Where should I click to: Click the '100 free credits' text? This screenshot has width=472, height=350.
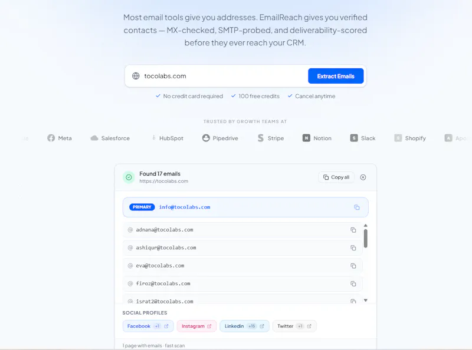tap(259, 96)
